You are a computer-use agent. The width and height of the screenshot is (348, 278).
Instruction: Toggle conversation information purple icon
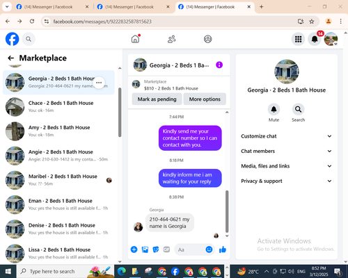point(219,65)
